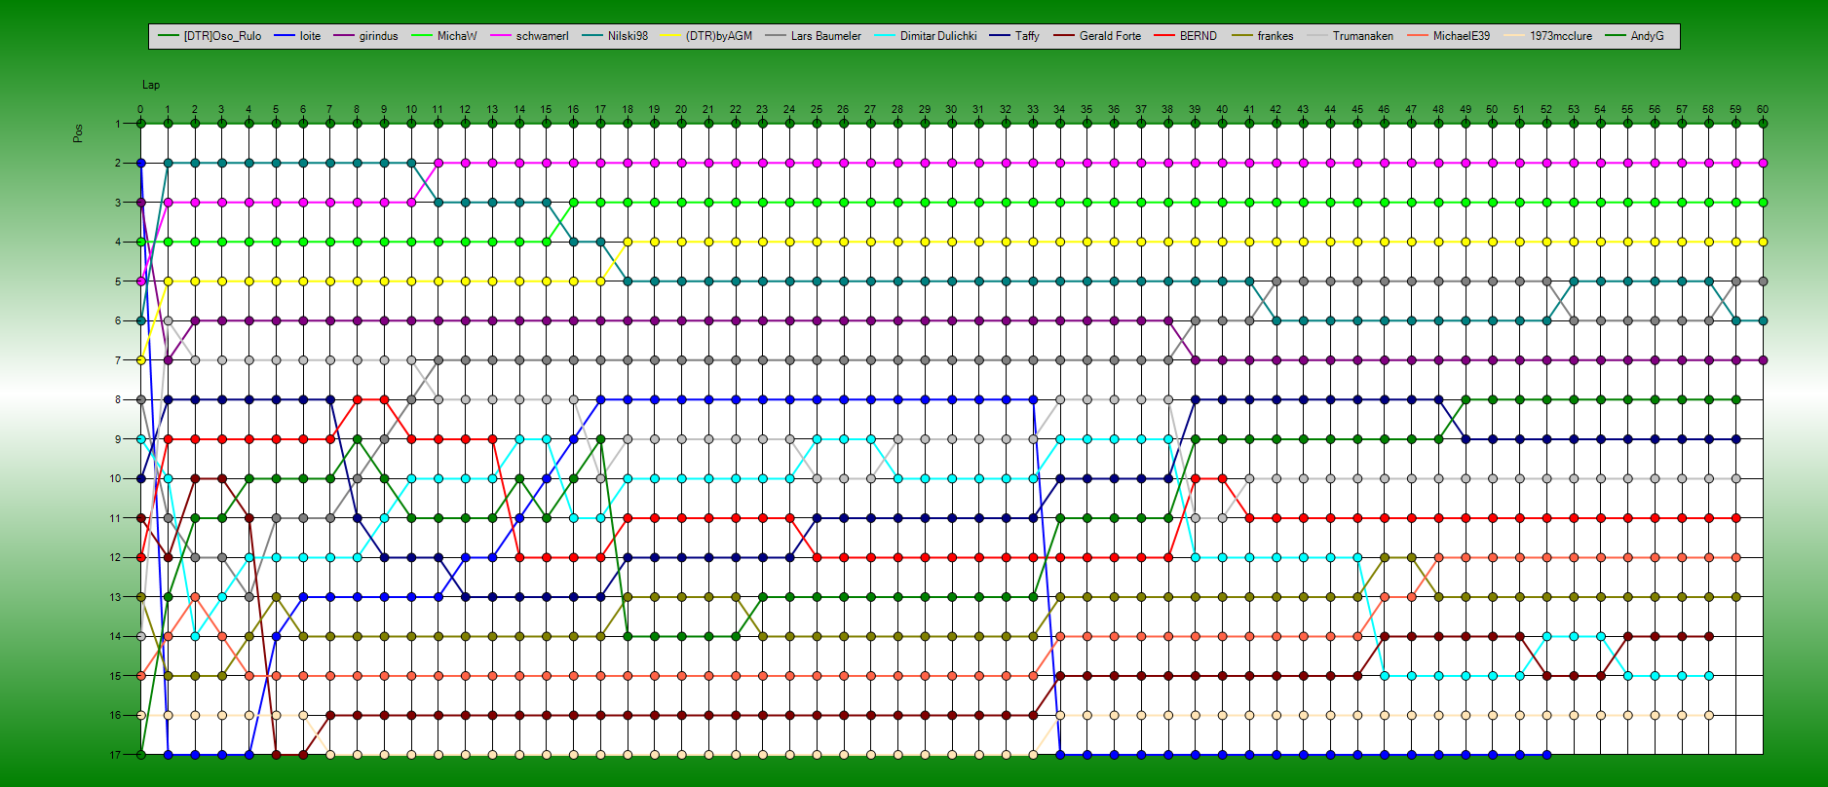Viewport: 1828px width, 787px height.
Task: Click the blue loite marker at lap 0 position 2
Action: pos(140,163)
